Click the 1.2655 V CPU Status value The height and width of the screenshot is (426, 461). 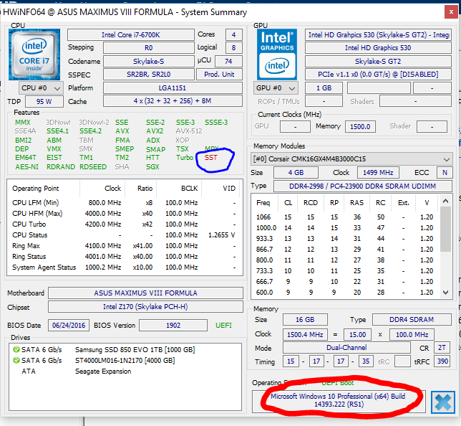point(222,235)
